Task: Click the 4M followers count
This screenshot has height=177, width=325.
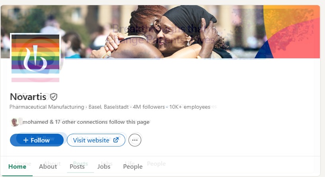Action: (149, 107)
